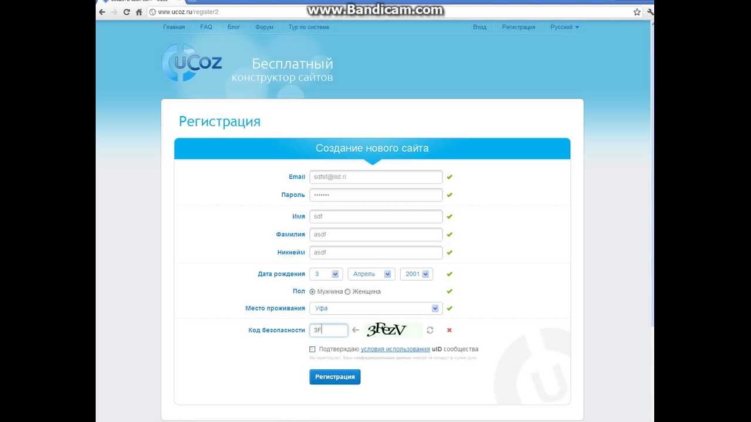Open the birth day dropdown

tap(326, 274)
